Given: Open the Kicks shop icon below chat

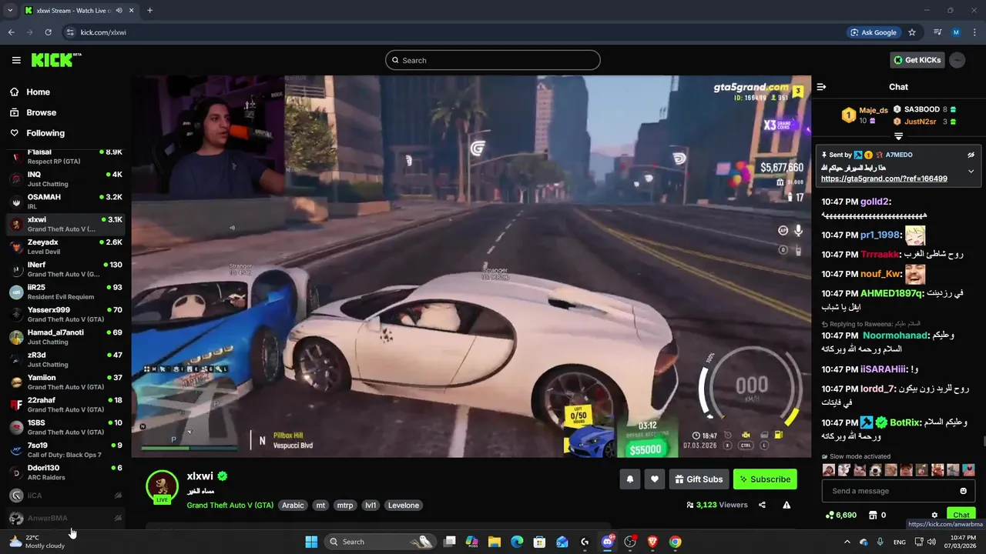Looking at the screenshot, I should pyautogui.click(x=873, y=516).
